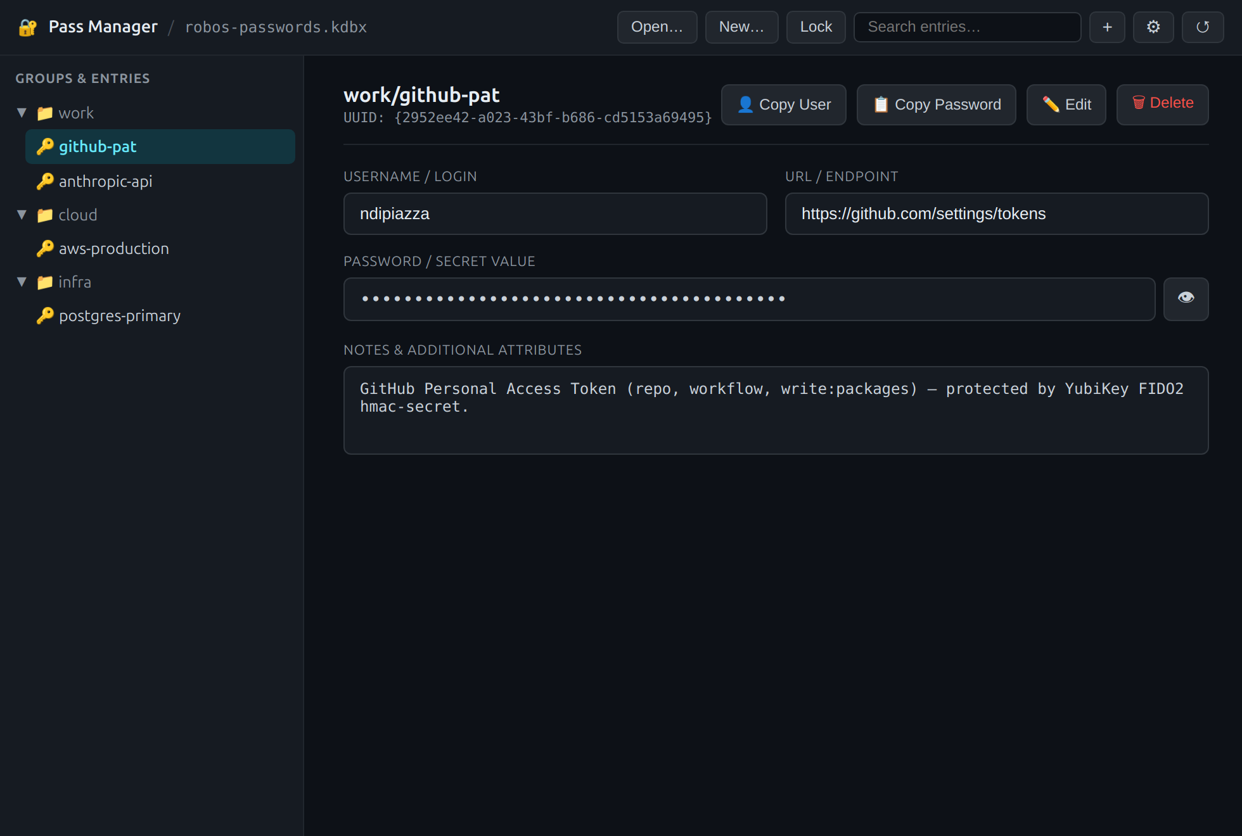Click the folder icon beside work
The image size is (1242, 836).
(x=45, y=113)
